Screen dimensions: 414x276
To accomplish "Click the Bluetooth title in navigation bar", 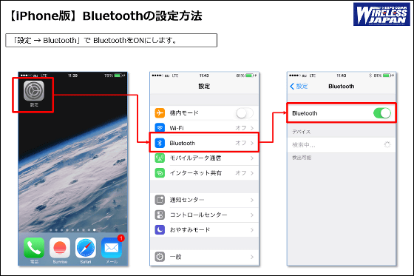I will coord(342,86).
